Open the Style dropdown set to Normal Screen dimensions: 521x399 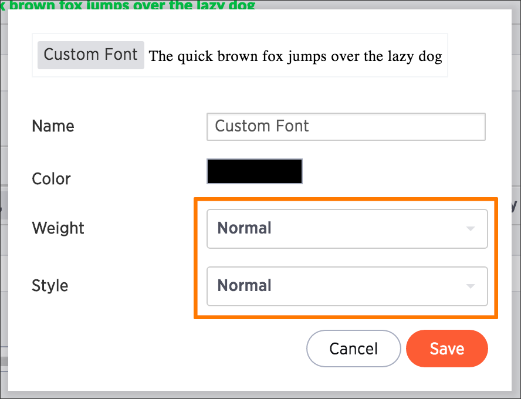[347, 286]
